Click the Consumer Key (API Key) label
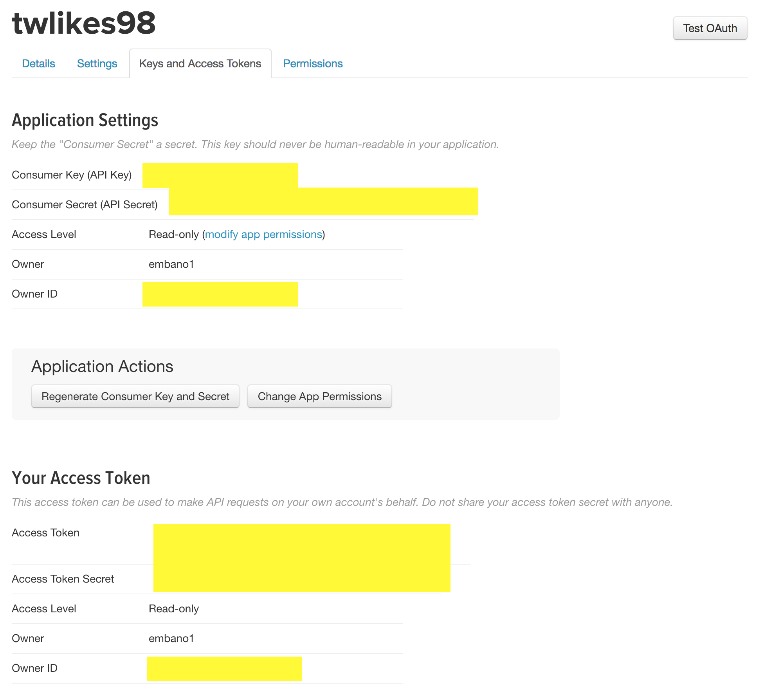Image resolution: width=764 pixels, height=693 pixels. point(72,175)
